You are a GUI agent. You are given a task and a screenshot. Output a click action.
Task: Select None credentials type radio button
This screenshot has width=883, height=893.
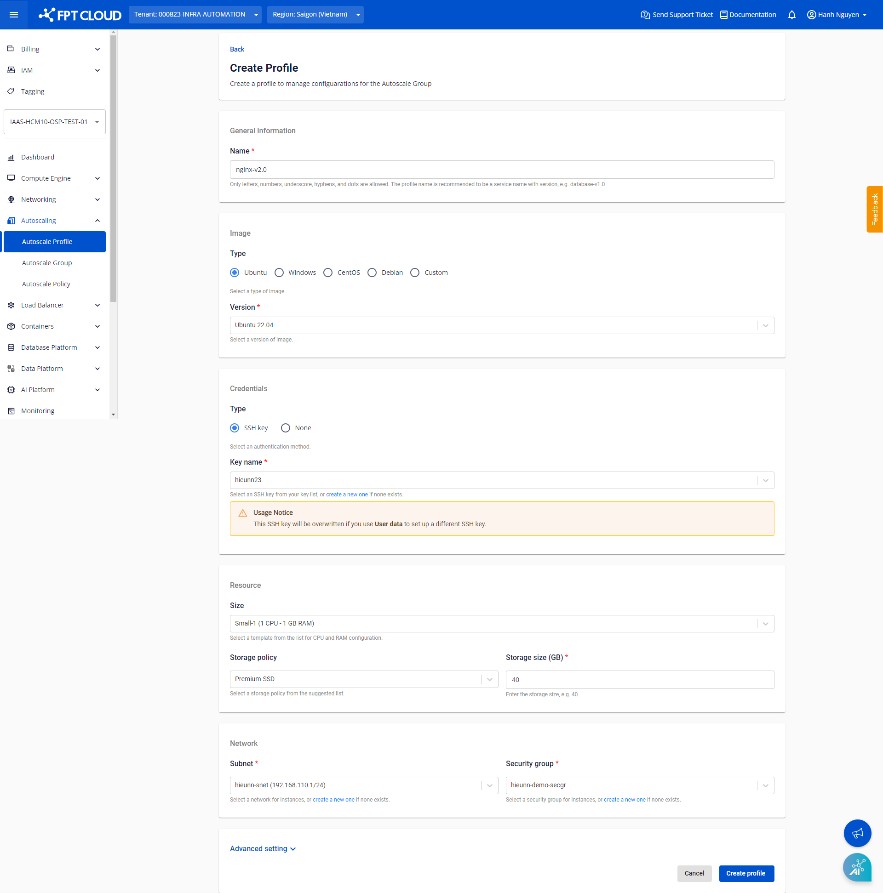pos(285,428)
